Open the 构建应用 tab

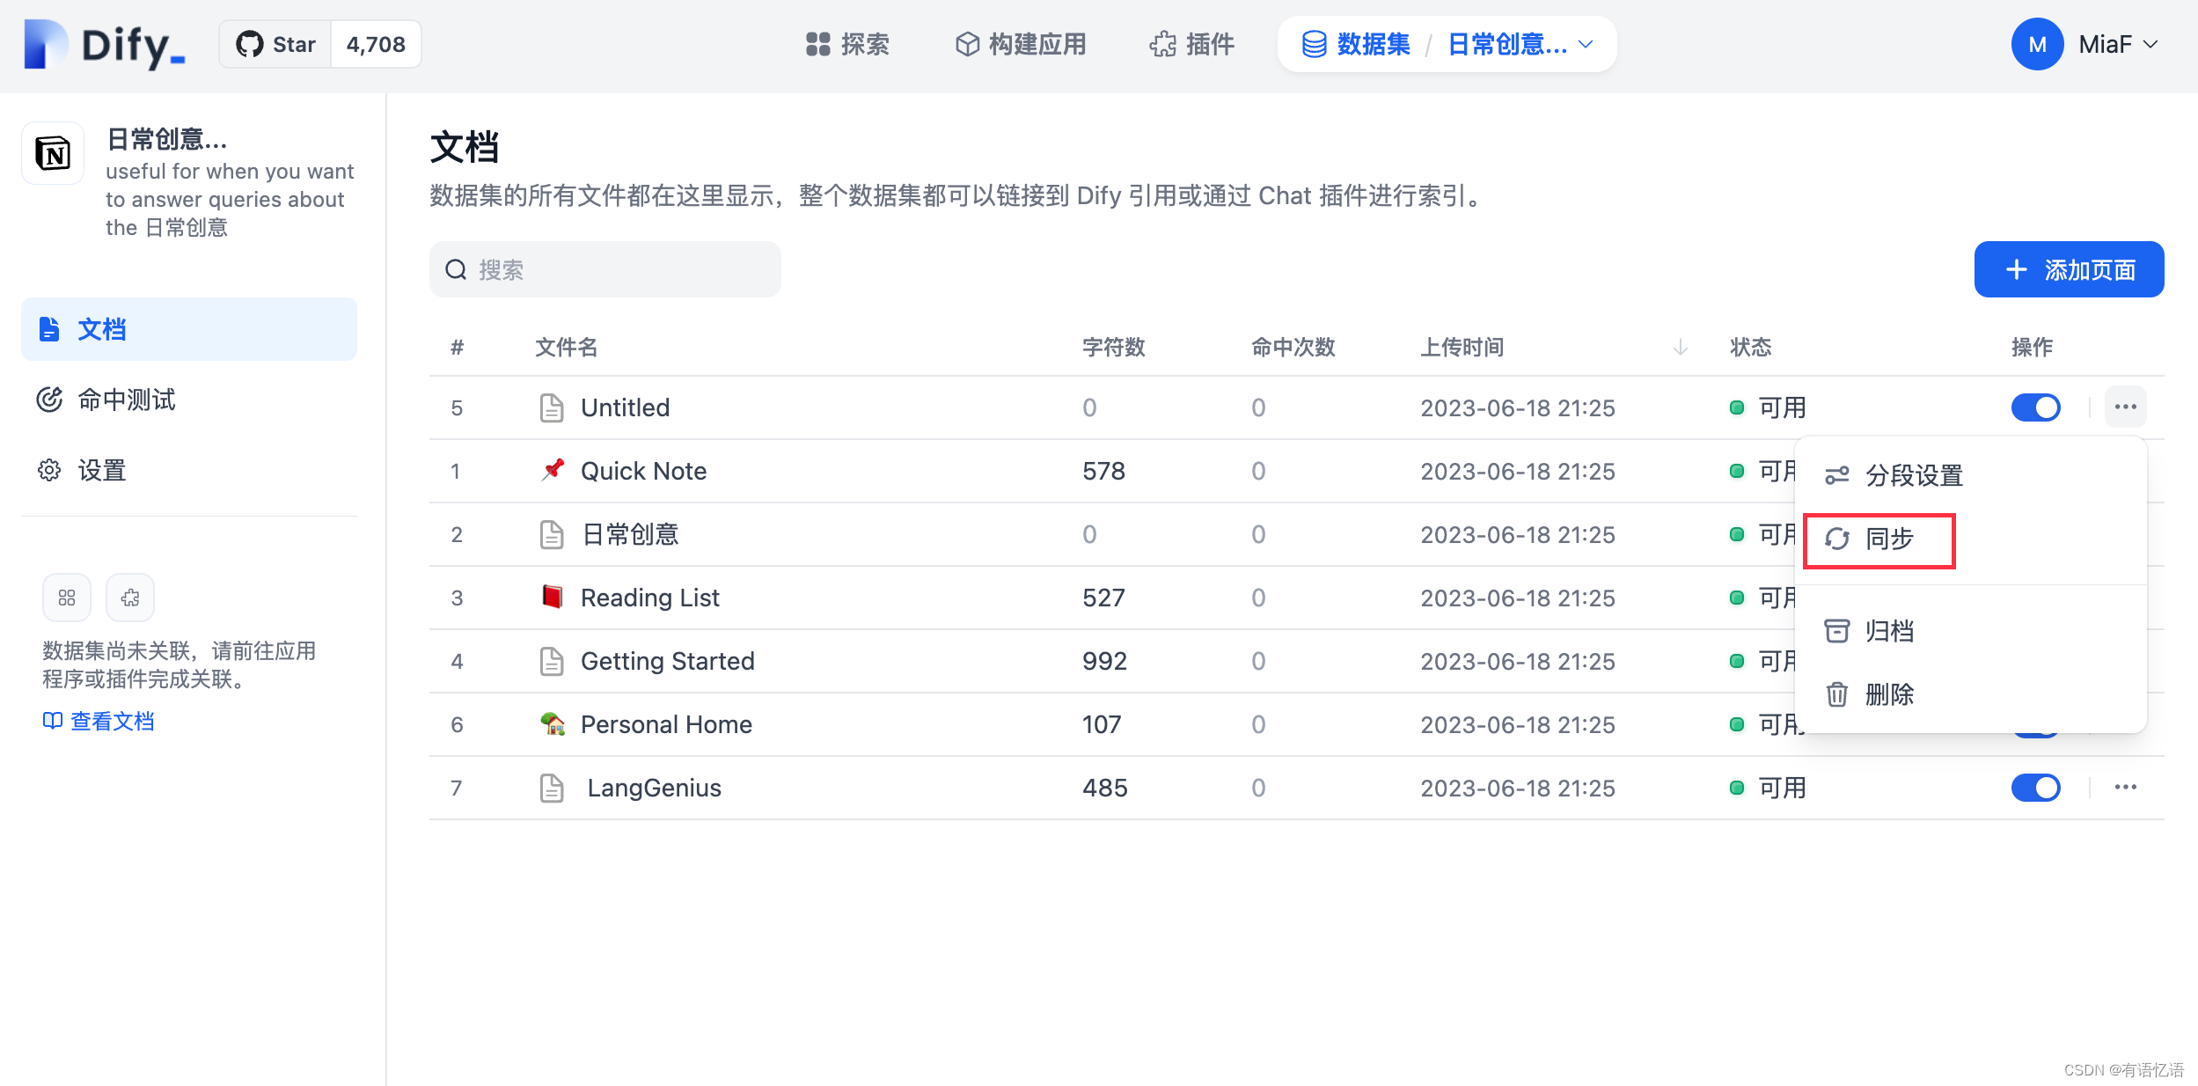click(x=1021, y=44)
